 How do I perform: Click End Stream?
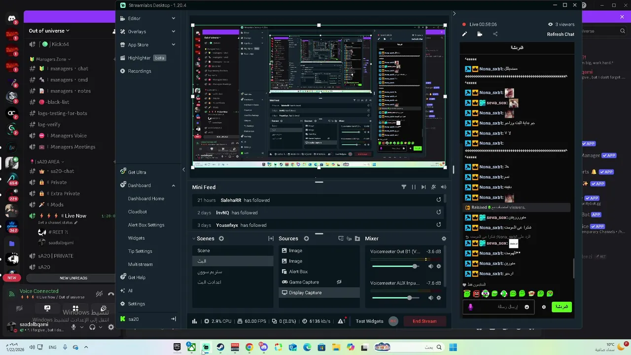tap(424, 321)
